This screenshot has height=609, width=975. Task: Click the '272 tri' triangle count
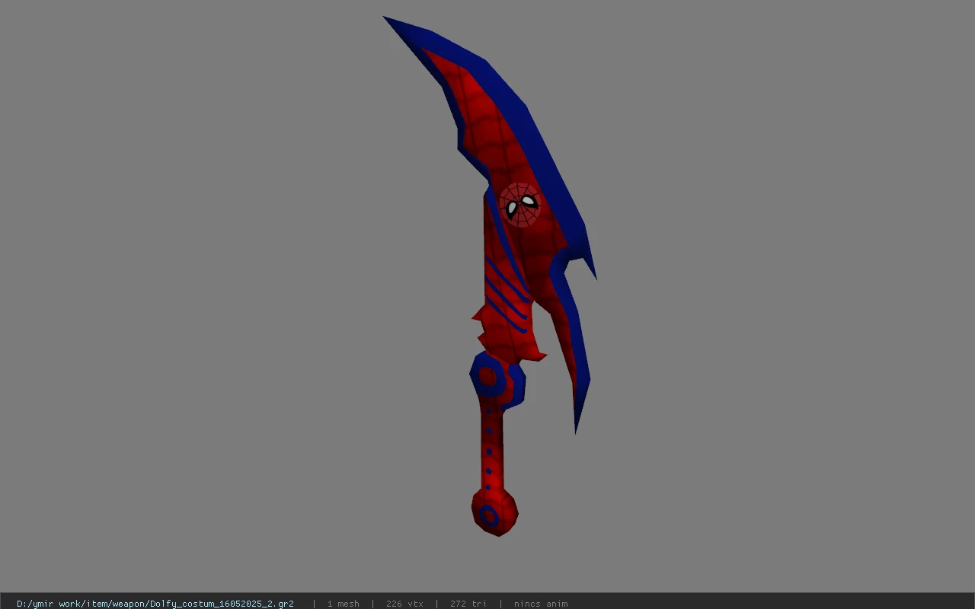point(468,604)
